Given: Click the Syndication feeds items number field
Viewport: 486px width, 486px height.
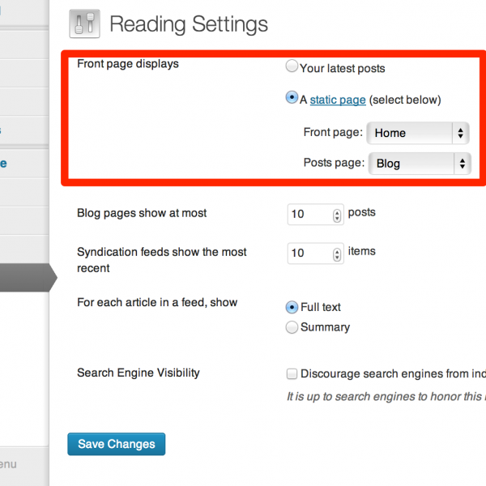Looking at the screenshot, I should [309, 254].
